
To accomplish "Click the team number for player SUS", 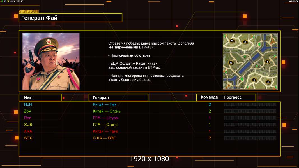I will tap(210, 125).
